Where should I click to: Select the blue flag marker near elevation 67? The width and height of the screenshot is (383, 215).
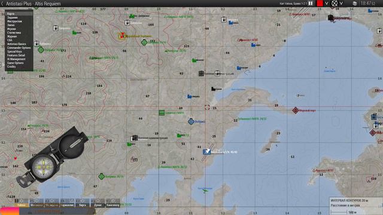point(189,97)
